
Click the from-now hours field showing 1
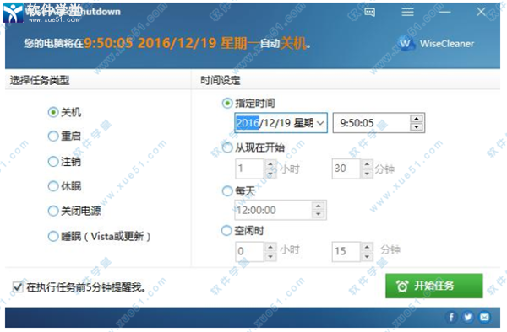coord(250,169)
